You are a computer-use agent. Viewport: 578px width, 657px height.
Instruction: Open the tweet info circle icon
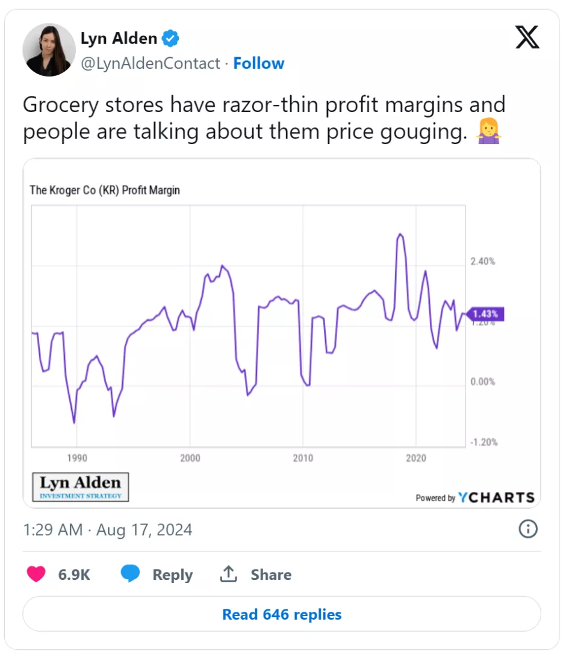click(528, 529)
